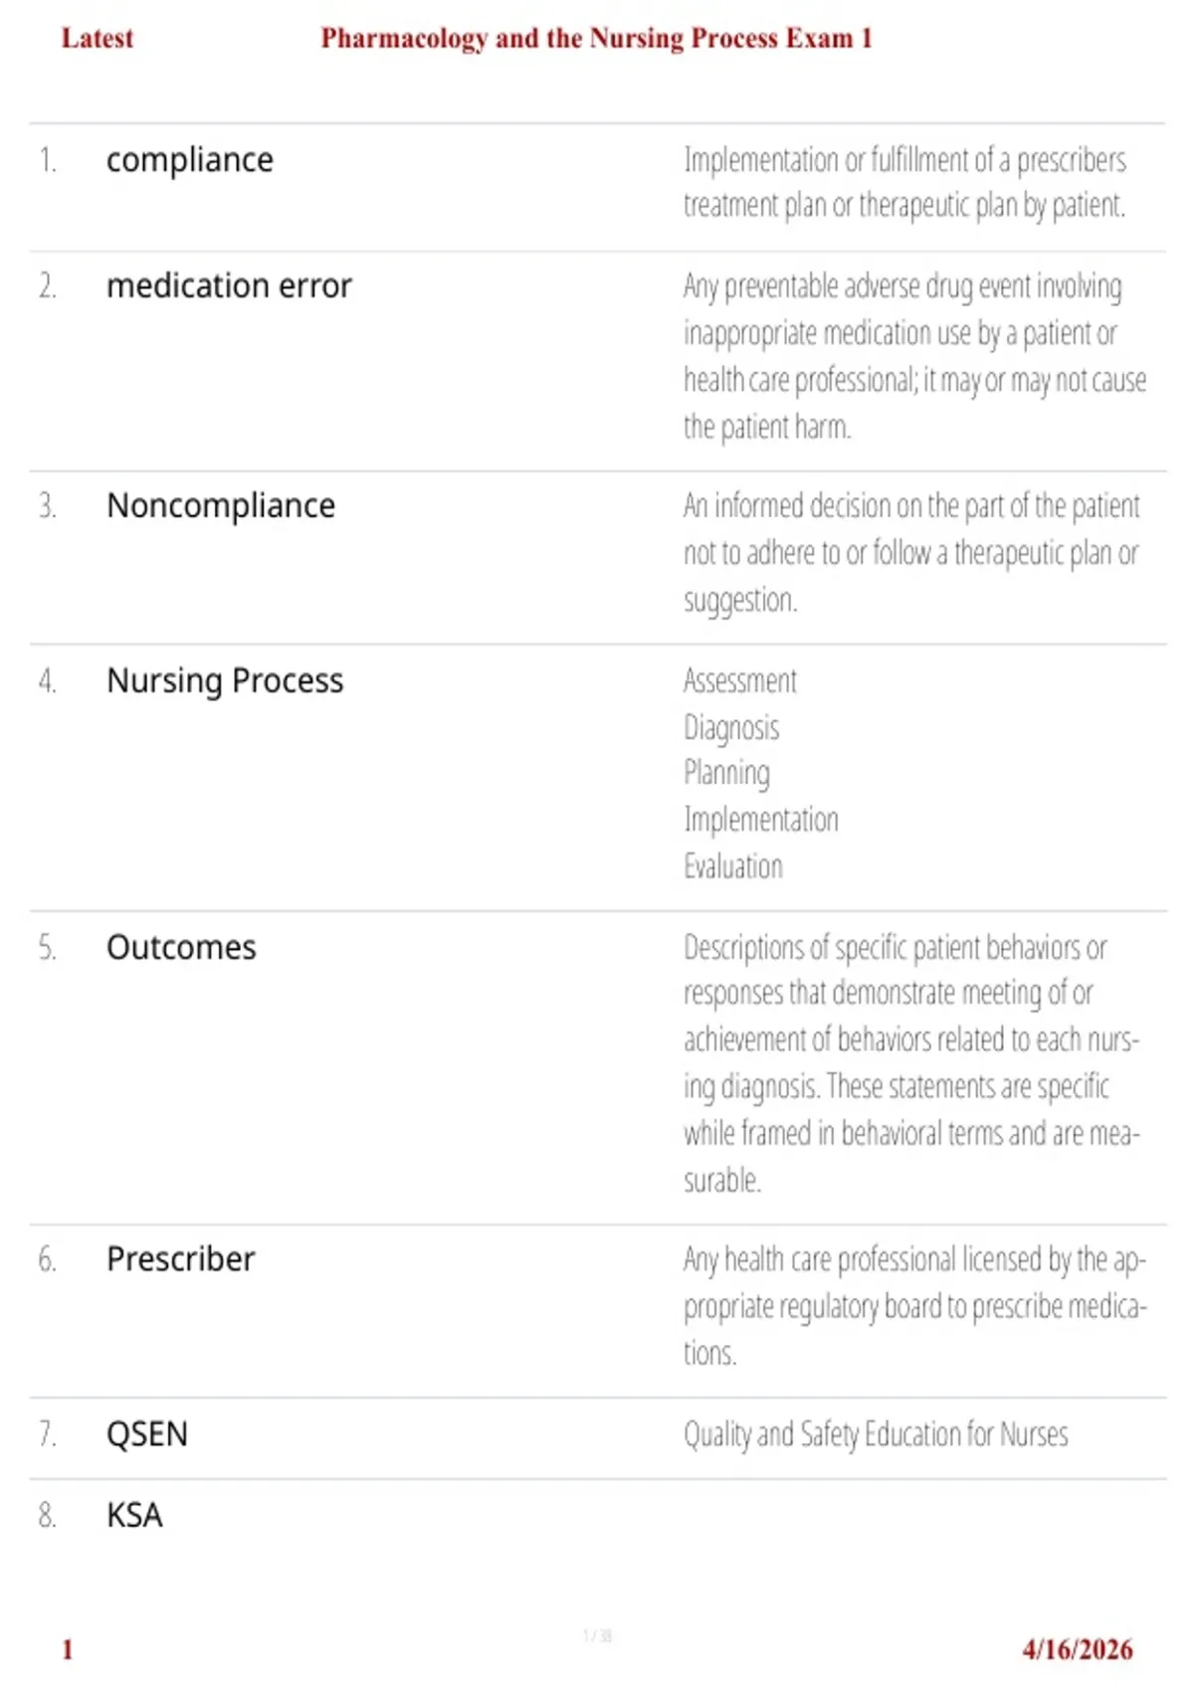Click the 'KSA' term
This screenshot has height=1691, width=1194.
pos(134,1515)
